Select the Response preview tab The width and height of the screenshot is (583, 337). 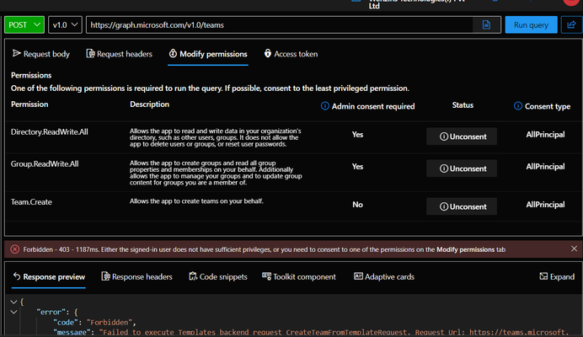tap(49, 276)
